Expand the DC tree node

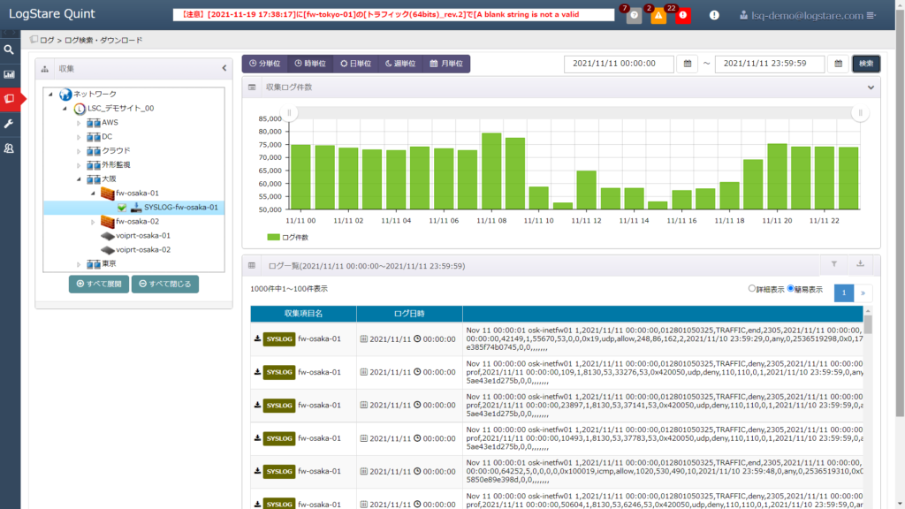[79, 137]
